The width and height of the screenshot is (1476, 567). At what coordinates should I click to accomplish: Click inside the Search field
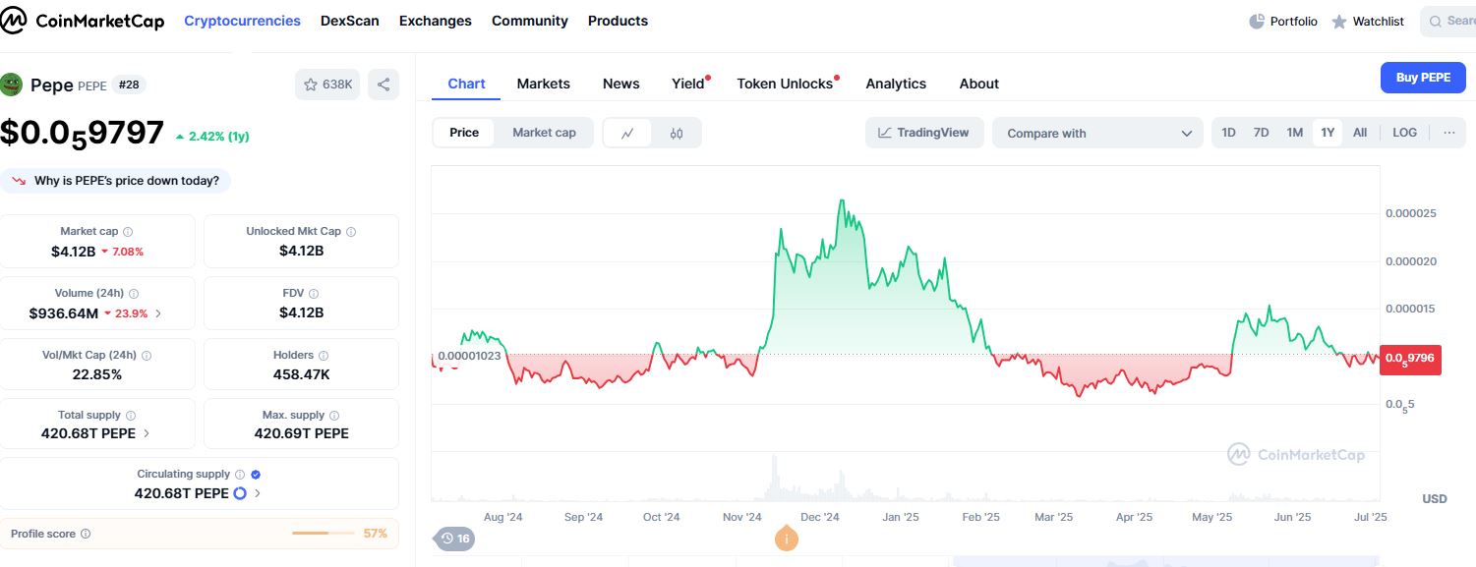[1447, 21]
